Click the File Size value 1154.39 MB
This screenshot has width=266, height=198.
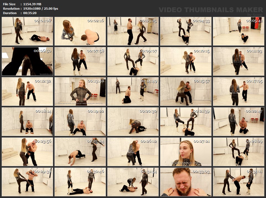pyautogui.click(x=32, y=4)
